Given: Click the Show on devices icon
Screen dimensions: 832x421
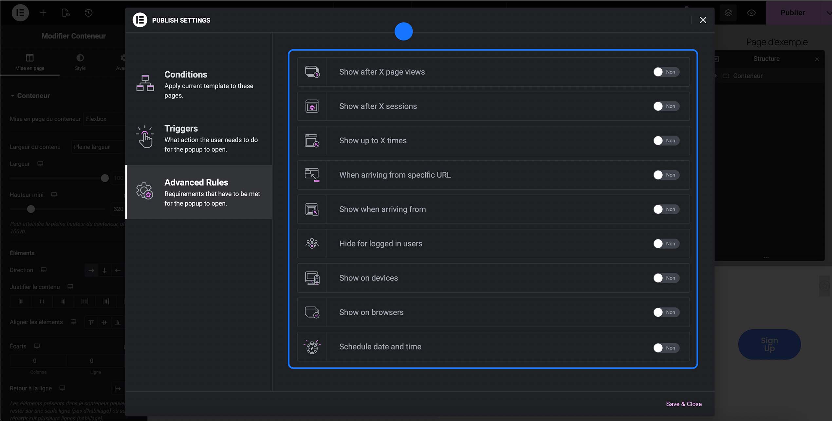Looking at the screenshot, I should (x=312, y=278).
